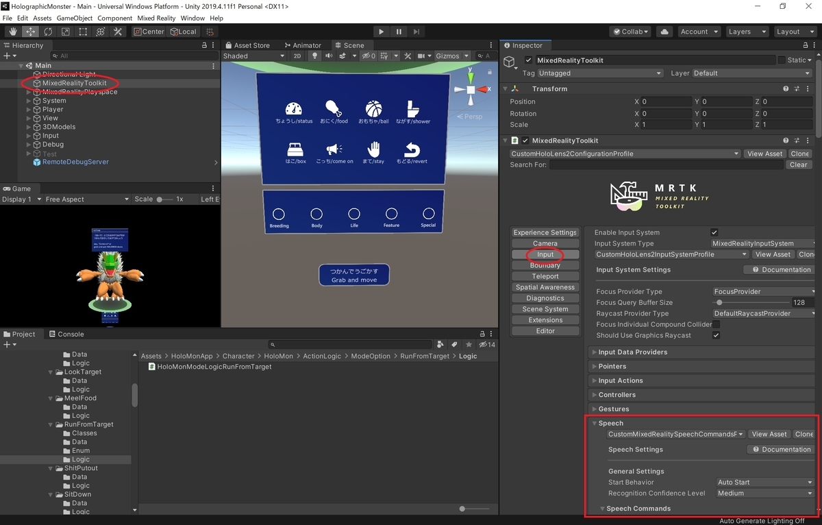Click the ちょうし/status gauge icon
This screenshot has height=525, width=822.
pos(294,109)
